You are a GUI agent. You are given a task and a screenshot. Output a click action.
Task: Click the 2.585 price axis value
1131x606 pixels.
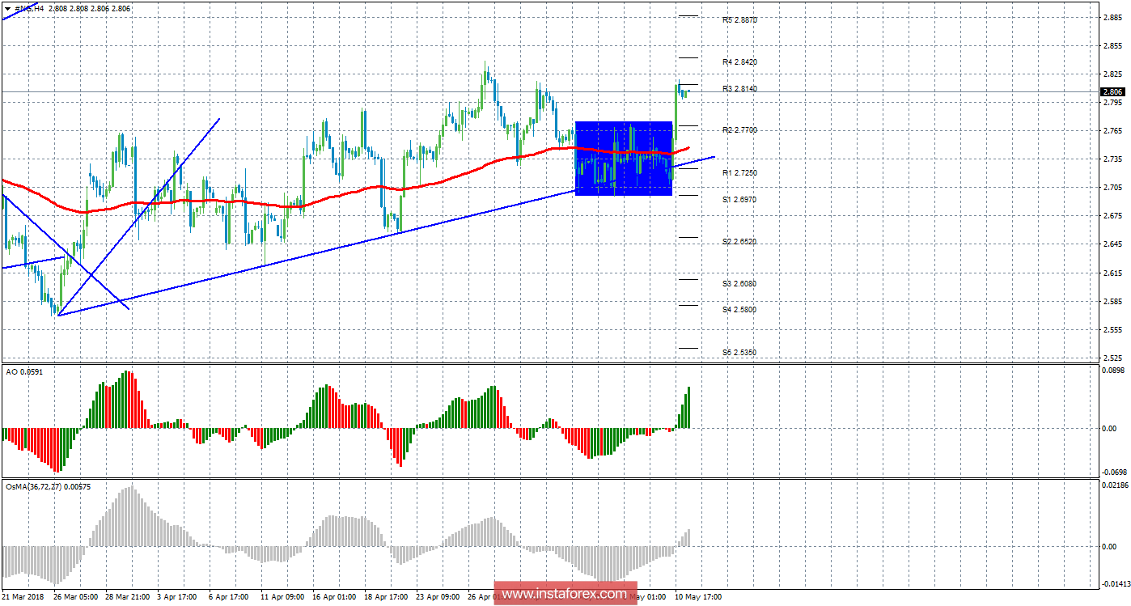coord(1112,301)
